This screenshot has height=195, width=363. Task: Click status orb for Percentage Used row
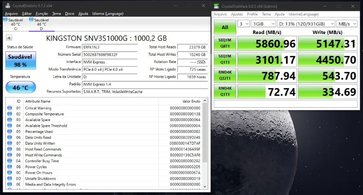coord(9,131)
